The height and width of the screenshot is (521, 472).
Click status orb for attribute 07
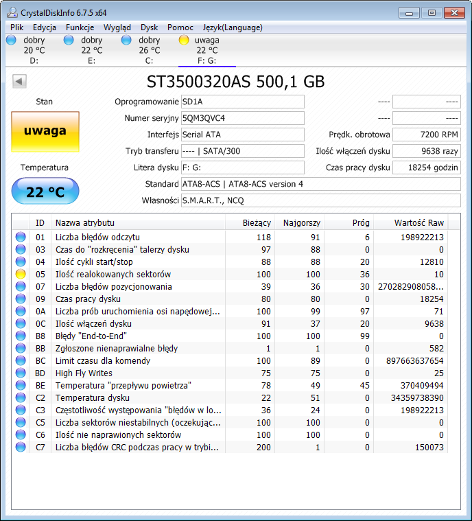[21, 286]
